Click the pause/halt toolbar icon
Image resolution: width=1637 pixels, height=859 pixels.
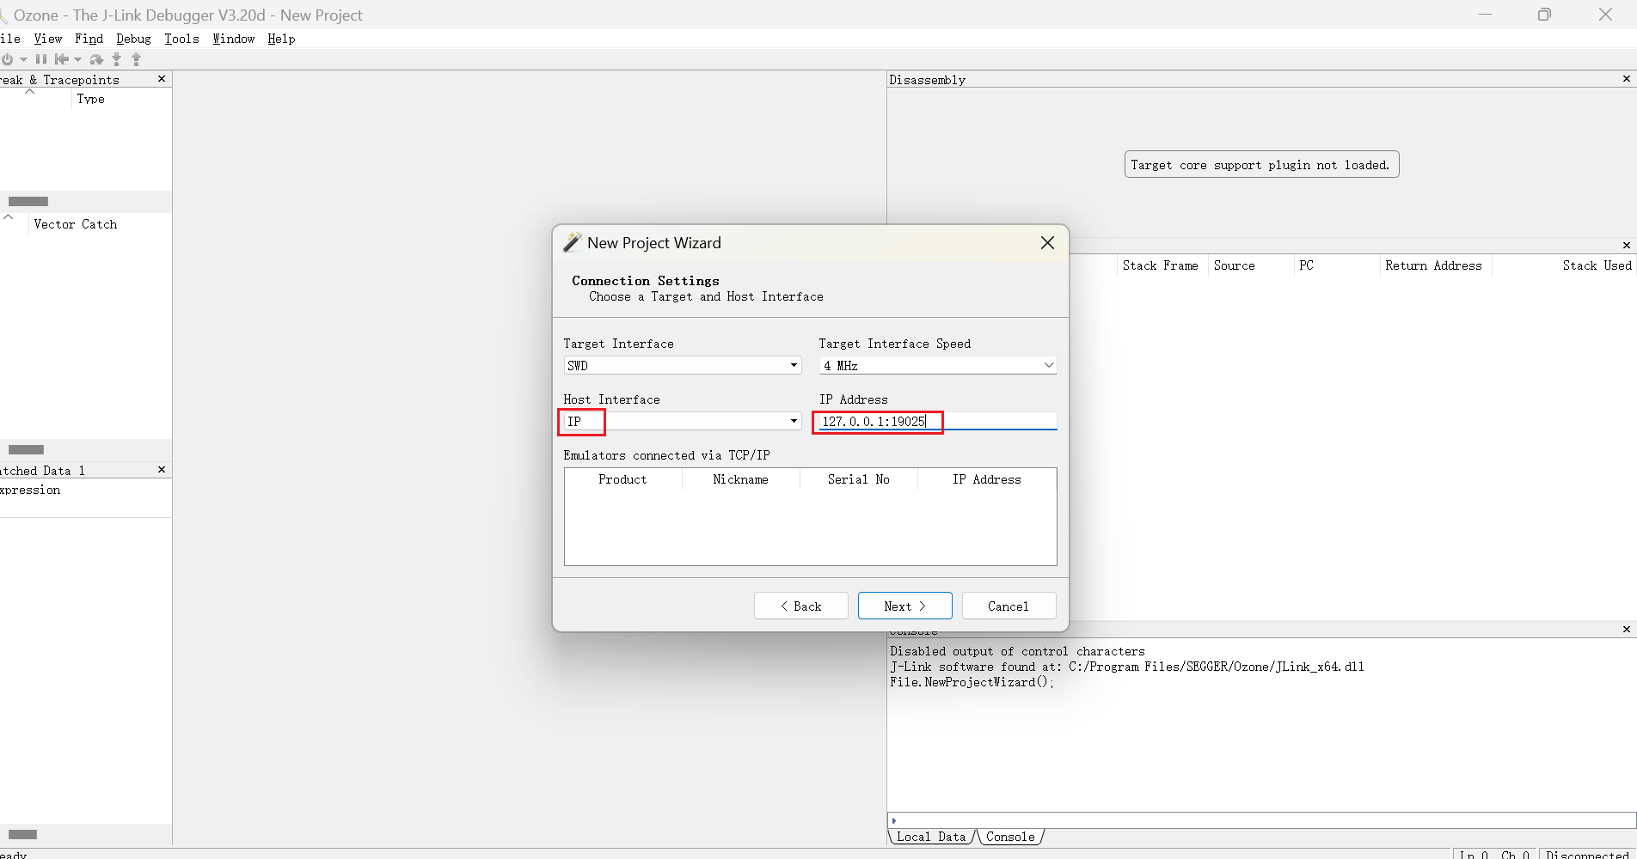(41, 59)
